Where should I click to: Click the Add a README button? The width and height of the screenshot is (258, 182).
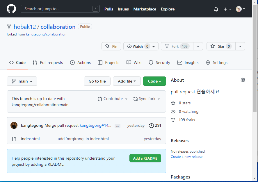pyautogui.click(x=145, y=158)
